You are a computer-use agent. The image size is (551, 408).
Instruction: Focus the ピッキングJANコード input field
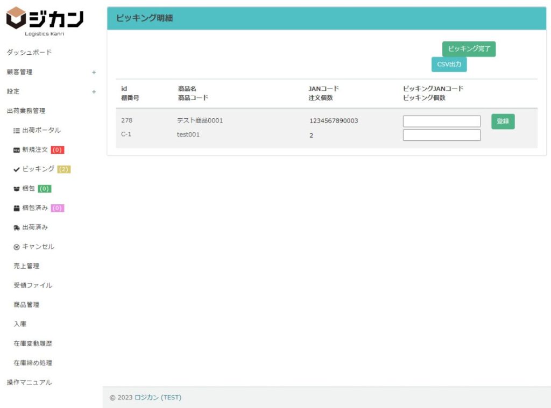441,121
